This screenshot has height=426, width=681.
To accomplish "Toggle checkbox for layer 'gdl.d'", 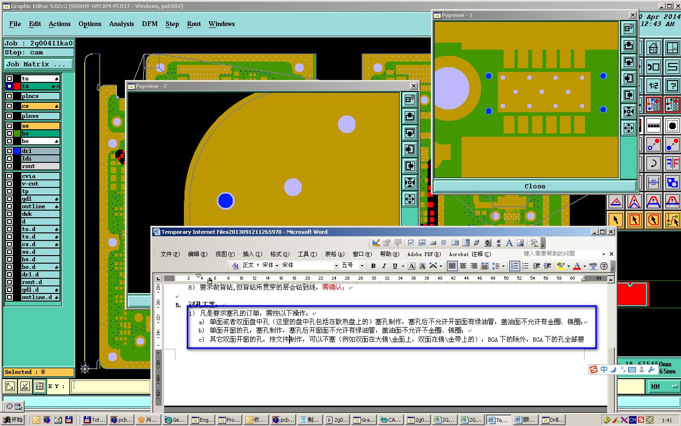I will (x=9, y=290).
